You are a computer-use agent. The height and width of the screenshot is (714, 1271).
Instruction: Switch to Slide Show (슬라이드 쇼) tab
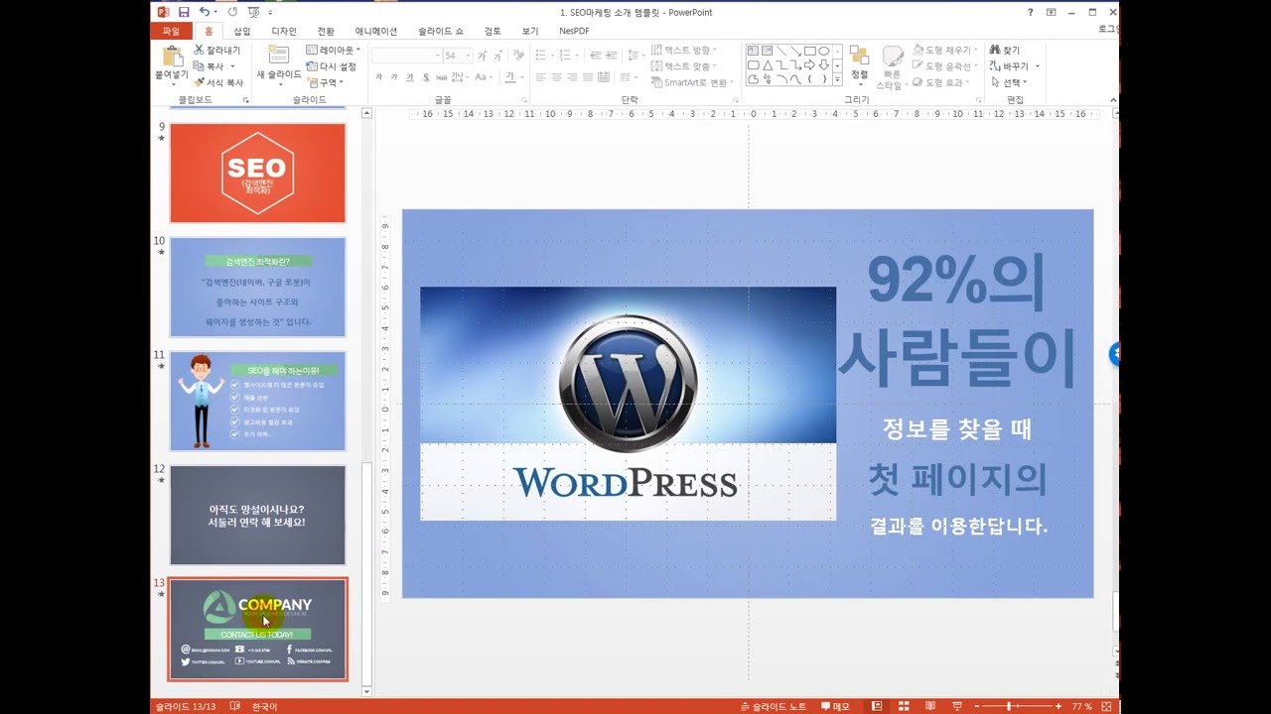pos(441,31)
